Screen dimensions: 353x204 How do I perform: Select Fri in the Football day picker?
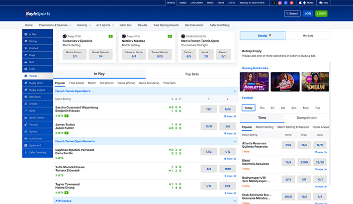(272, 108)
